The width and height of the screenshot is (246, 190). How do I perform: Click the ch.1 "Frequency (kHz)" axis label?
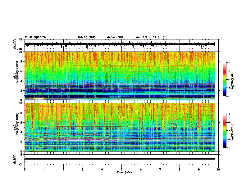pos(17,72)
